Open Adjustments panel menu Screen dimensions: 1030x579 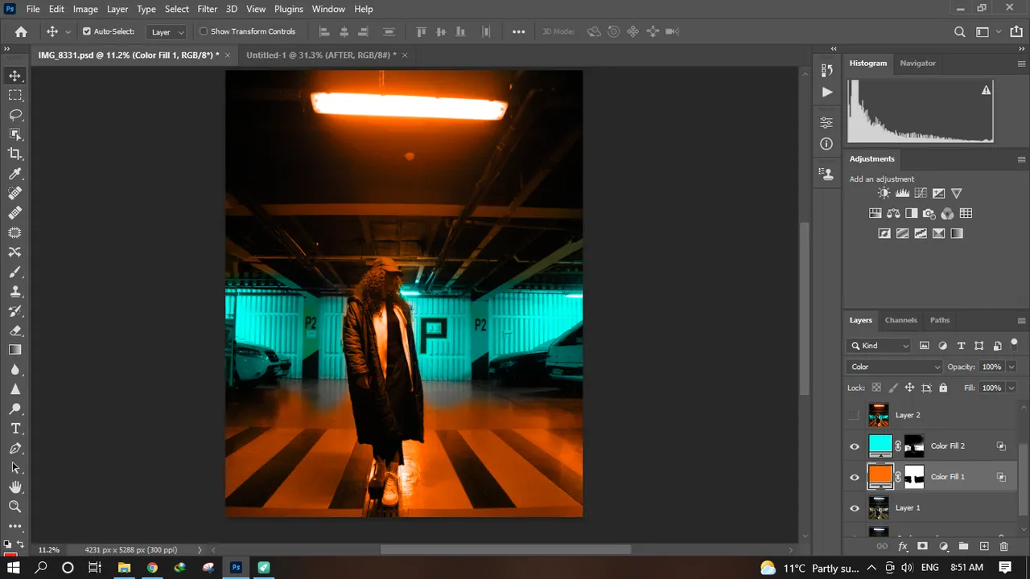1022,159
